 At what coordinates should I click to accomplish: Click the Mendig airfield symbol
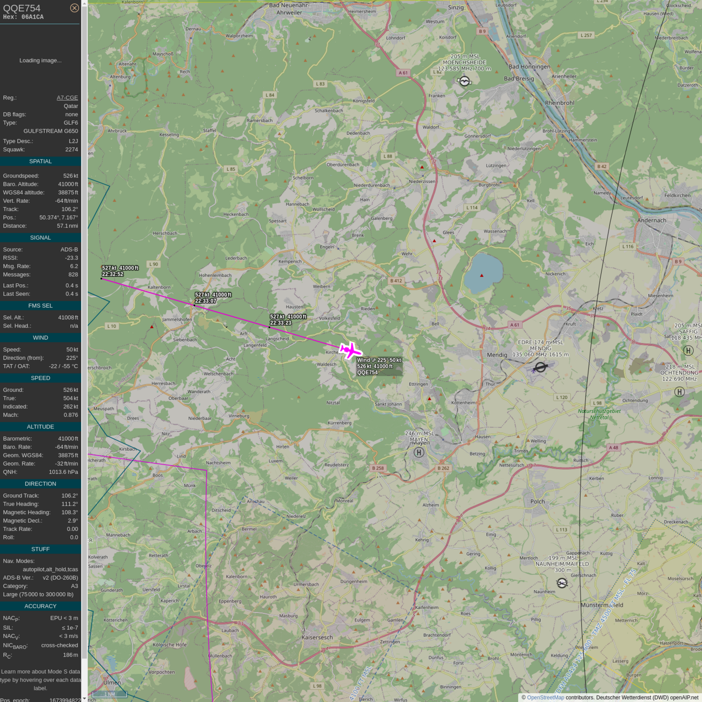coord(540,367)
